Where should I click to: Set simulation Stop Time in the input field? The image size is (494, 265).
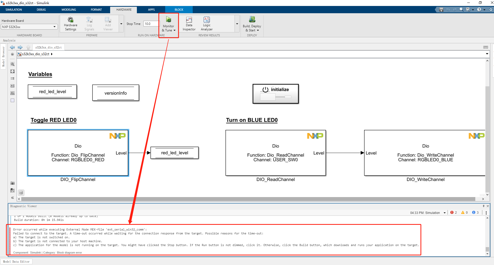(x=151, y=24)
